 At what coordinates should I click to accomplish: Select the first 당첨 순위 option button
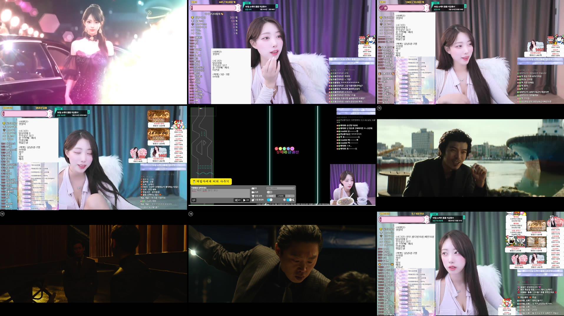coord(271,196)
